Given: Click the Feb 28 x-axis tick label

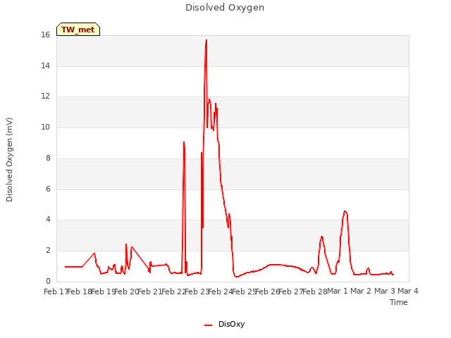Looking at the screenshot, I should coord(314,292).
